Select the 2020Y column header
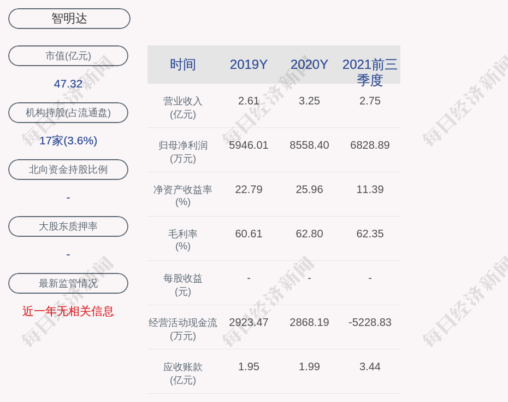Screen dimensions: 508x402 [x=309, y=65]
